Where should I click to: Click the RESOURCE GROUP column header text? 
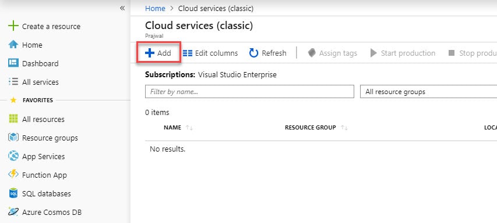[311, 128]
